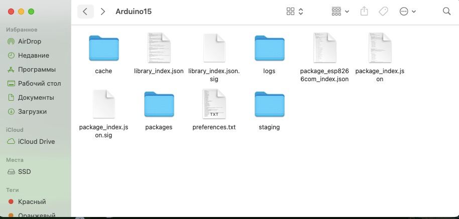This screenshot has width=459, height=219.
Task: Open view mode up-down chevron selector
Action: pos(301,12)
